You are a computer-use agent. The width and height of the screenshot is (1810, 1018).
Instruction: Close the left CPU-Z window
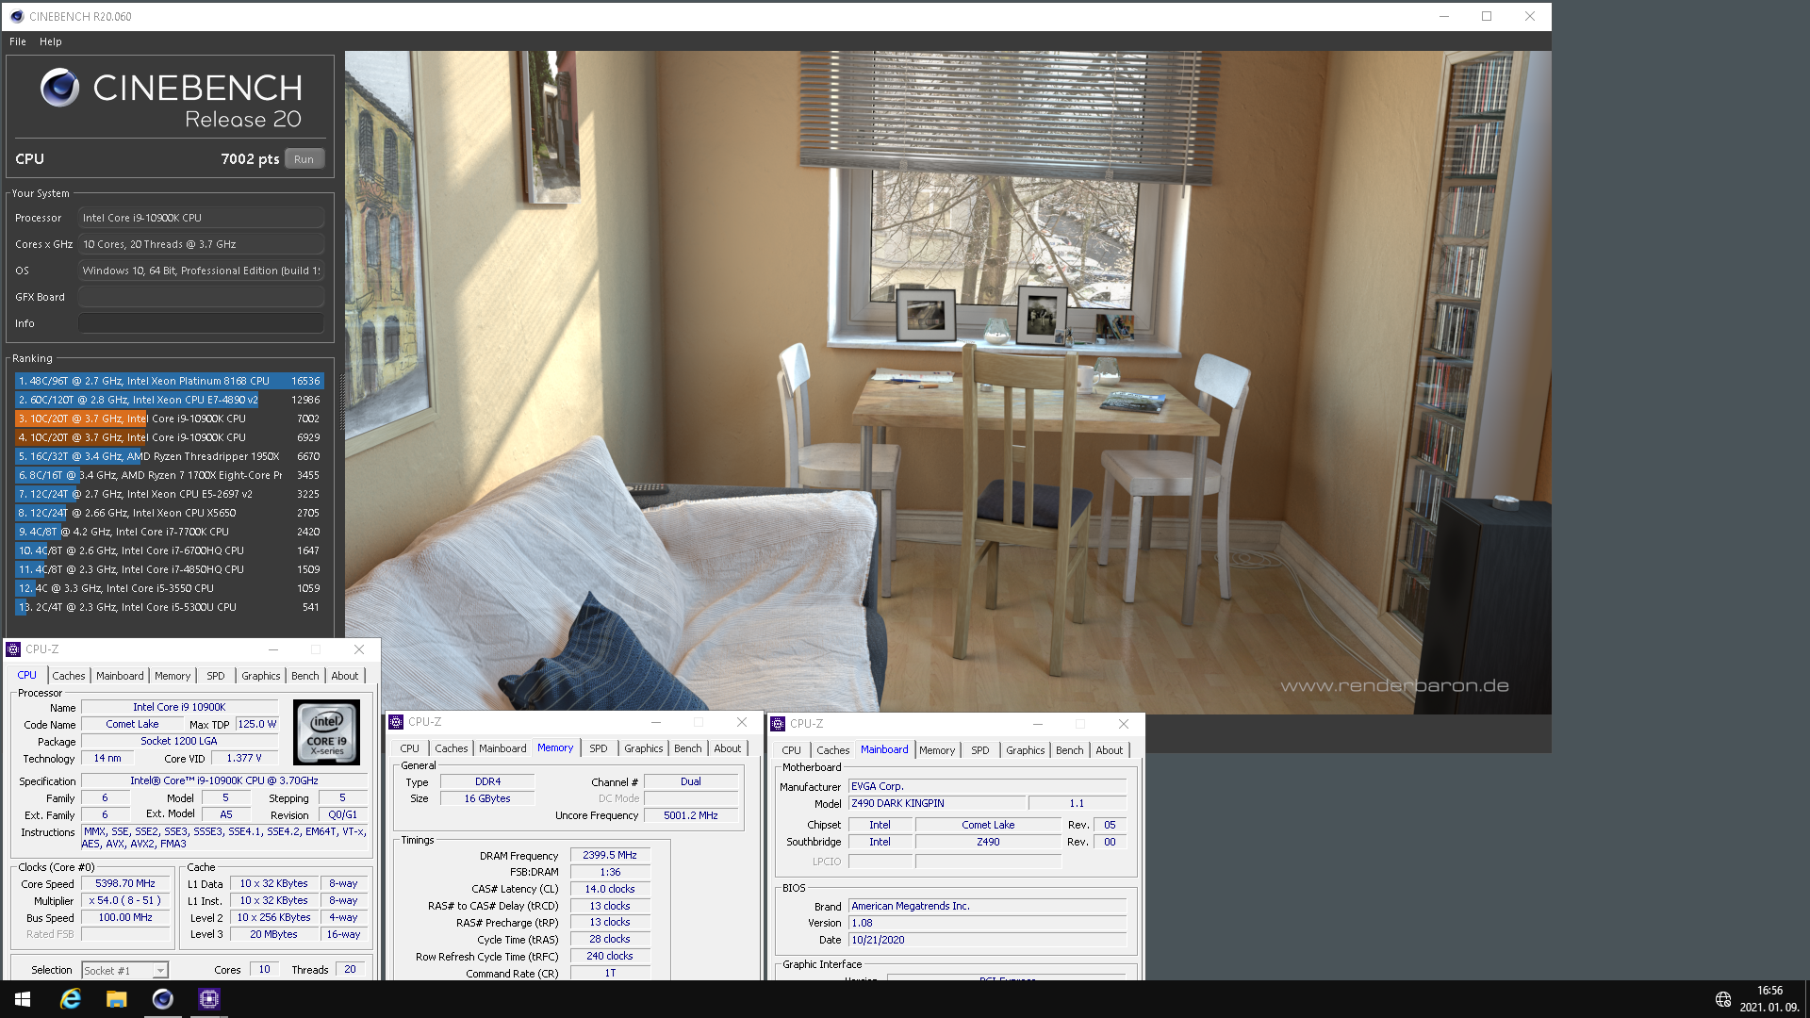point(359,649)
